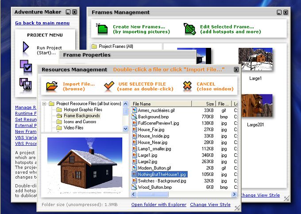Click the floppy disks save icon

click(x=25, y=83)
